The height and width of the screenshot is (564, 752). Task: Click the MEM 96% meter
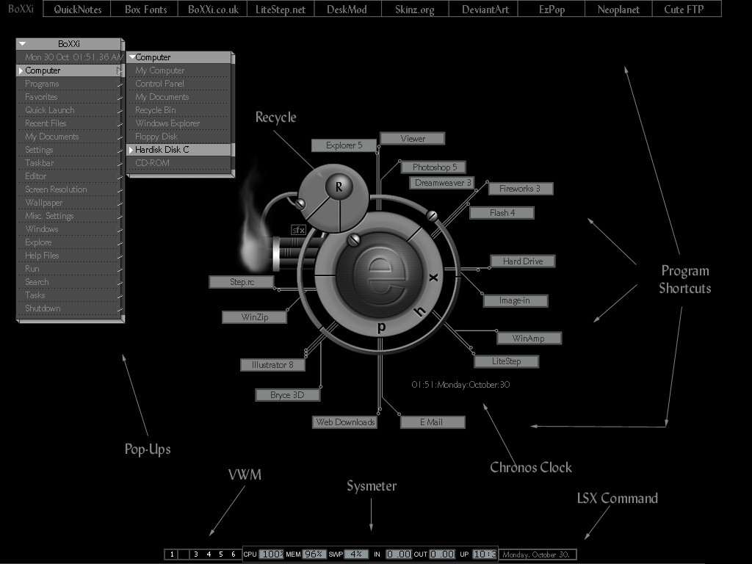tap(314, 554)
